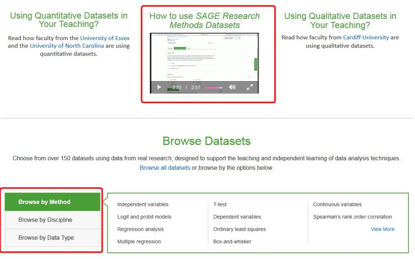Select the T-test method
This screenshot has height=259, width=415.
(220, 204)
